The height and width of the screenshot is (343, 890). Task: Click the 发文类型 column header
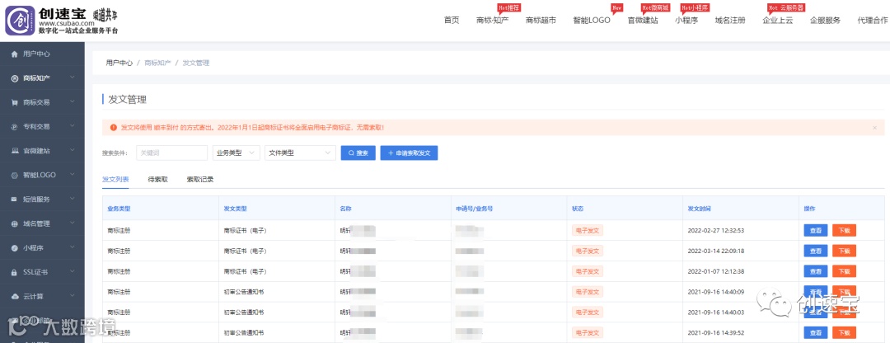(x=235, y=209)
